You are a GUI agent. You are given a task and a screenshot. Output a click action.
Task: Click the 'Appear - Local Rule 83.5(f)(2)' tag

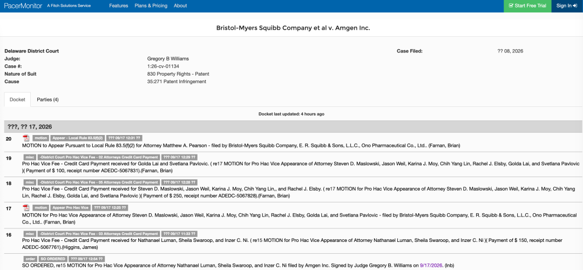pyautogui.click(x=77, y=138)
